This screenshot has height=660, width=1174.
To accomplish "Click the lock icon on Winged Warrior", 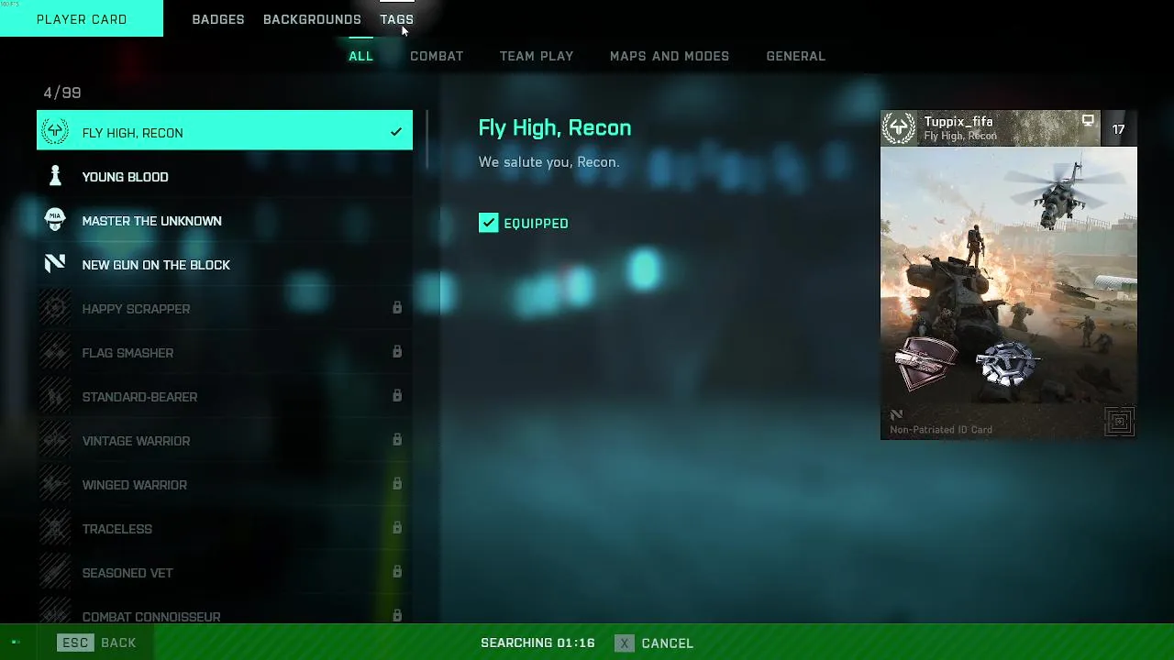I will coord(397,484).
